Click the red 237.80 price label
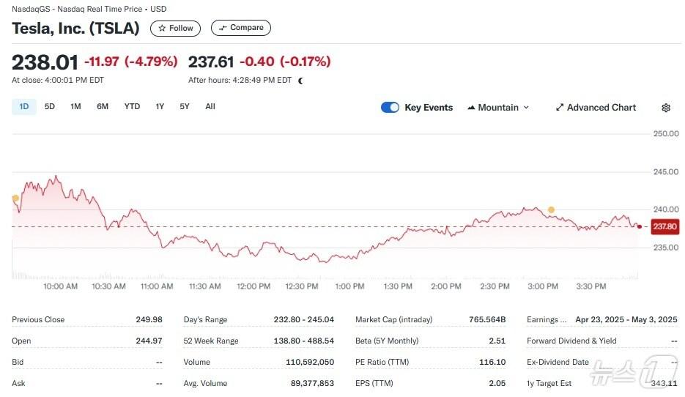 pyautogui.click(x=664, y=227)
